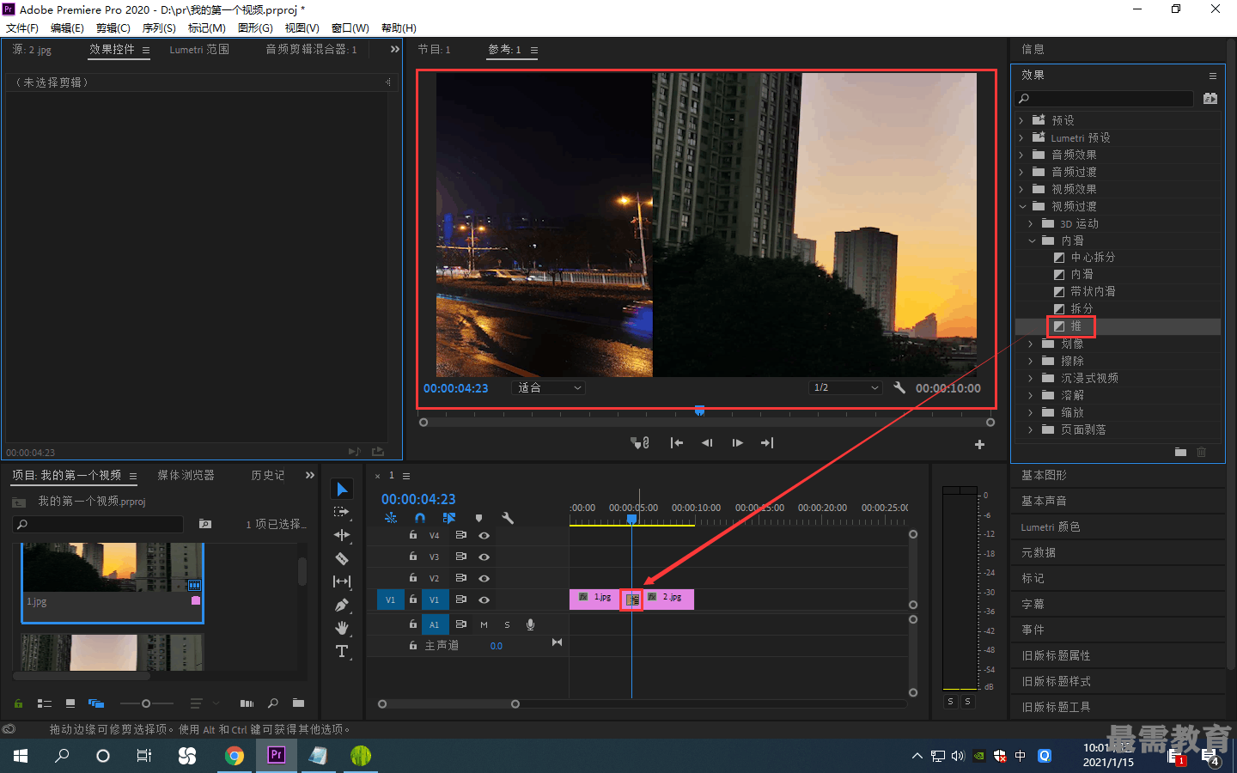The height and width of the screenshot is (773, 1237).
Task: Select the transition between 1.jpg and 2.jpg
Action: pyautogui.click(x=632, y=600)
